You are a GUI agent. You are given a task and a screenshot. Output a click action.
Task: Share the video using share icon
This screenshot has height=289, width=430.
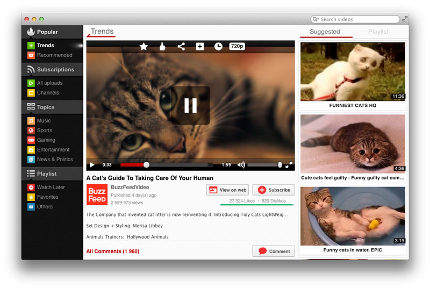181,46
